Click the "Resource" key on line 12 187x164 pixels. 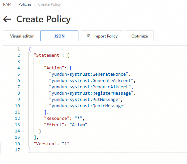[x=57, y=119]
